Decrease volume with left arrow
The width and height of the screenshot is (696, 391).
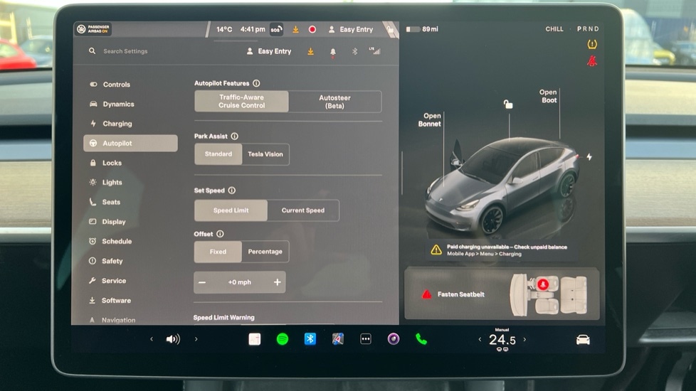click(152, 340)
